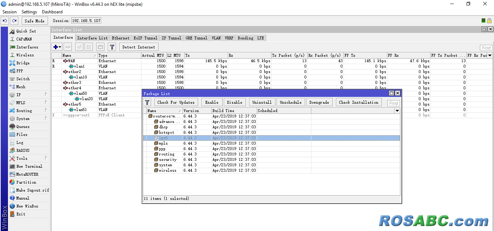Screen dimensions: 494x231
Task: Switch to the Ethernet tab
Action: click(120, 38)
